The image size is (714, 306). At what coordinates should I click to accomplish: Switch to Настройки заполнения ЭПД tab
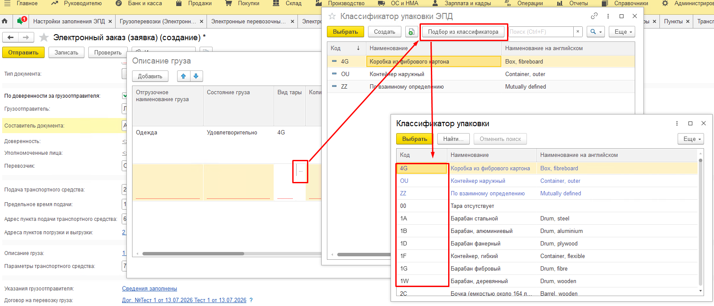coord(69,21)
